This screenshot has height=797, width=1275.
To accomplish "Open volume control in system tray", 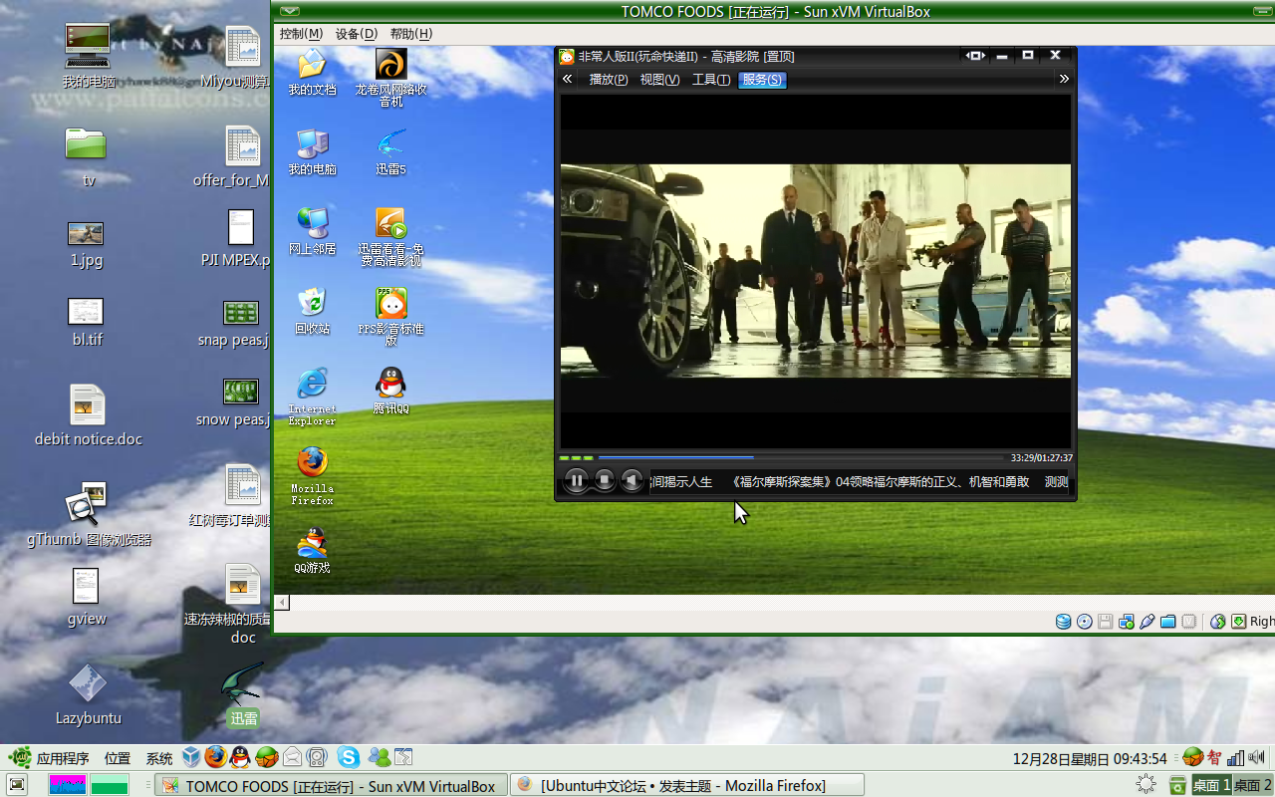I will (1256, 757).
